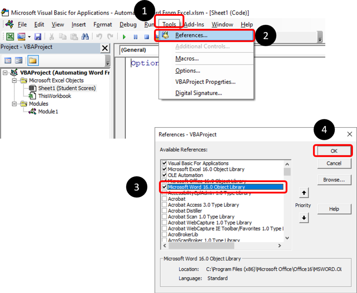Screen dimensions: 357x293
Task: Close the Project - VBAProject panel
Action: pos(105,48)
